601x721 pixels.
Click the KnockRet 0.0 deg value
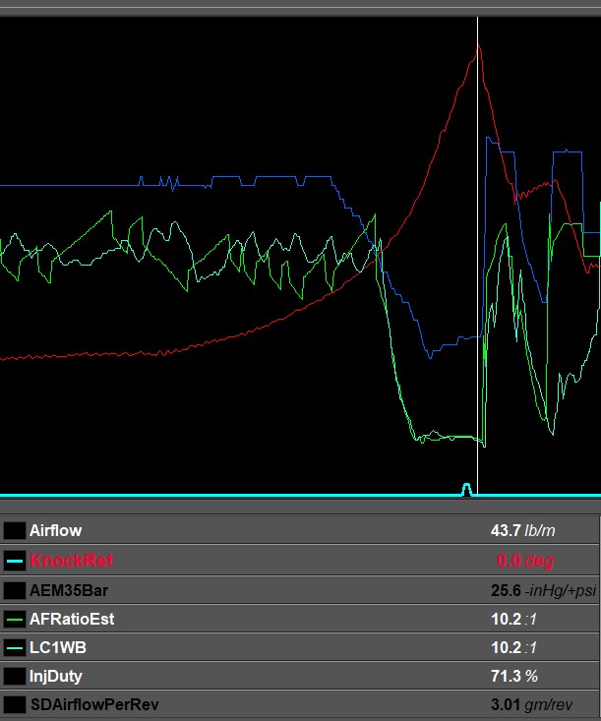[x=525, y=561]
